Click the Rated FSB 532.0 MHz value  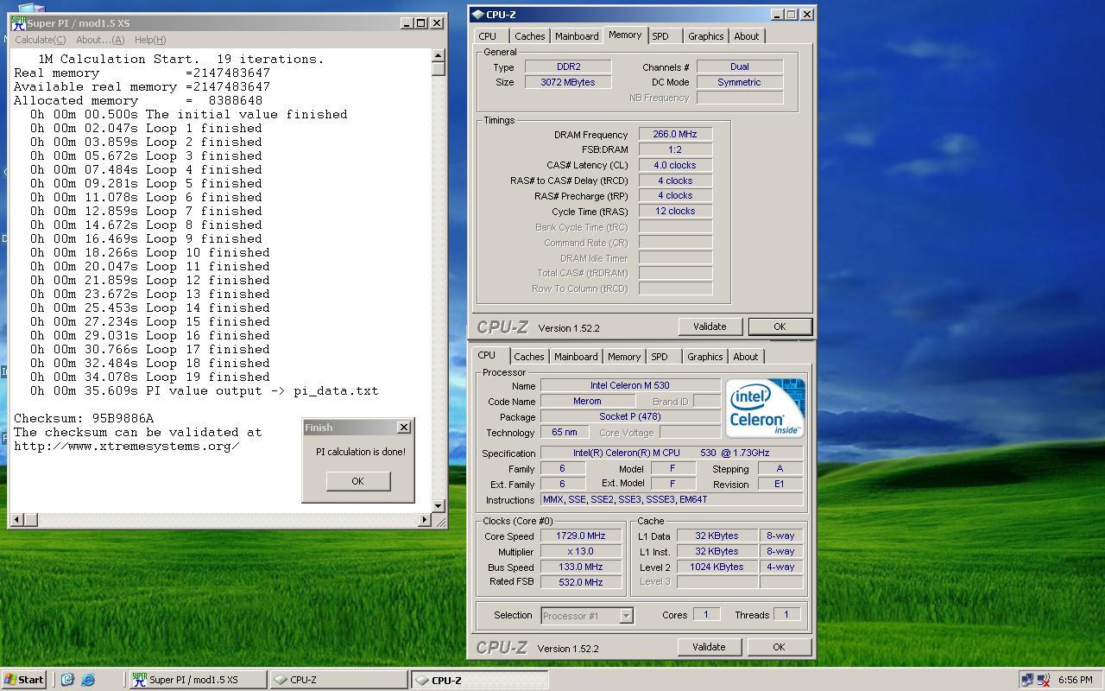pos(581,582)
